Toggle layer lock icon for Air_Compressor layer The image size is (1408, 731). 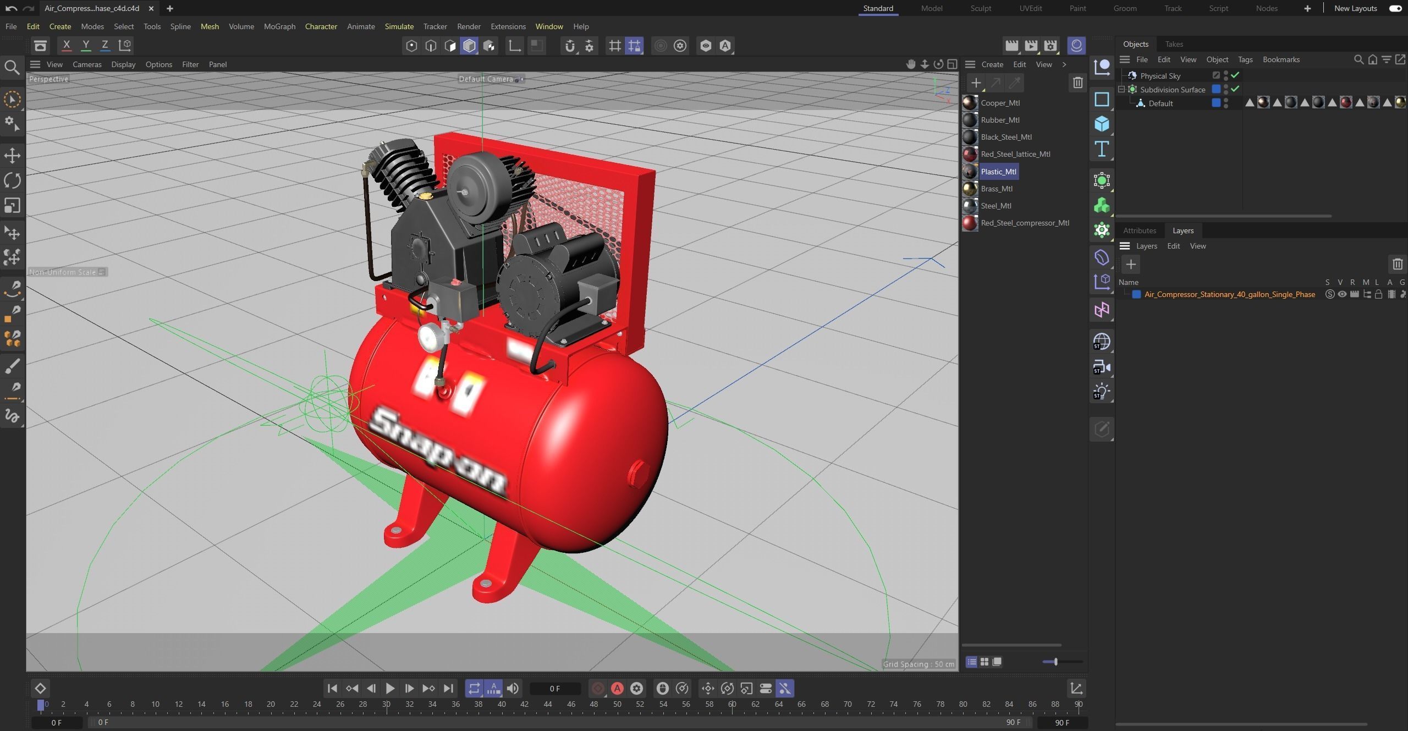tap(1379, 294)
